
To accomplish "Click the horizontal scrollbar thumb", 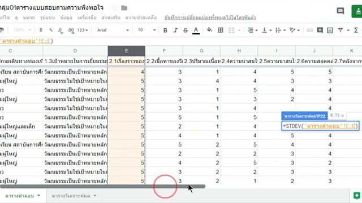I will pos(102,187).
